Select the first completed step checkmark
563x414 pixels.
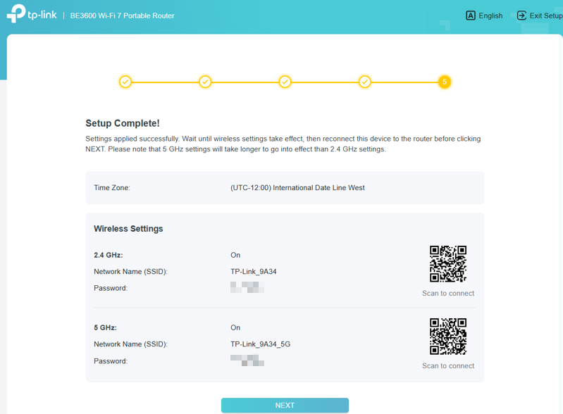[x=125, y=82]
